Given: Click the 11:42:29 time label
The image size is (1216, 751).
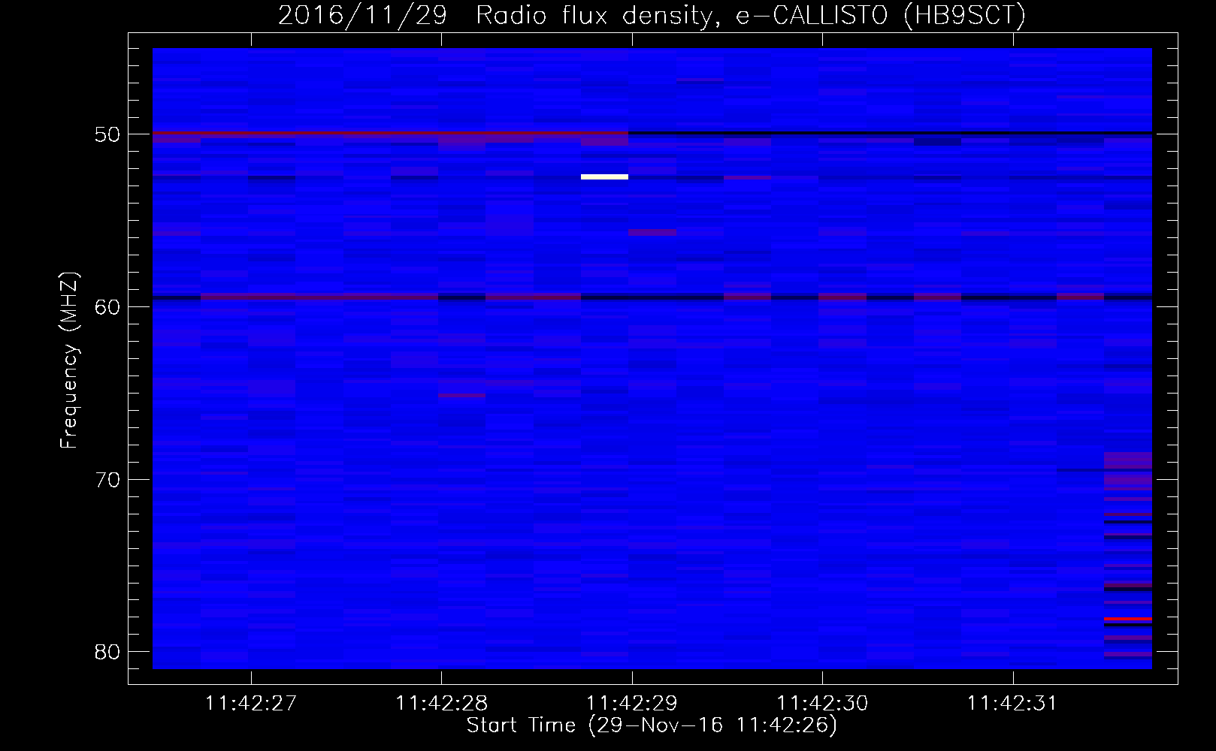Looking at the screenshot, I should click(631, 704).
